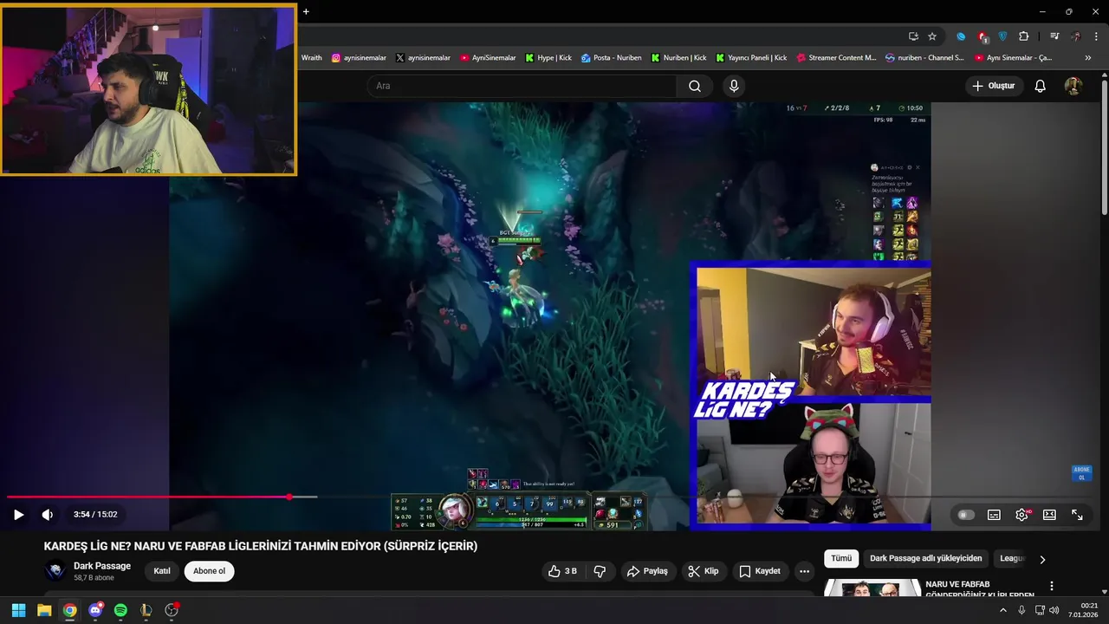Open the Streamer Content M... bookmark

pos(836,58)
